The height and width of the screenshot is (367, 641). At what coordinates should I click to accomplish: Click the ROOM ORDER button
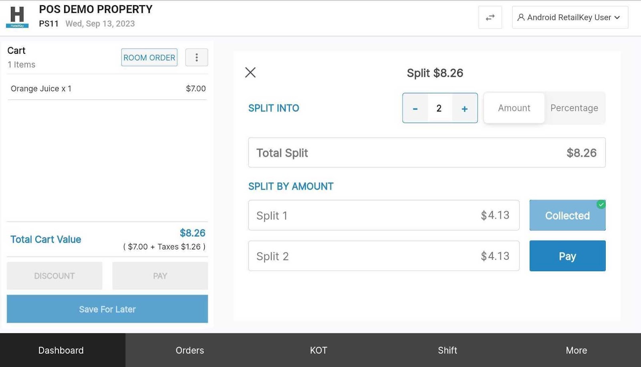[149, 58]
